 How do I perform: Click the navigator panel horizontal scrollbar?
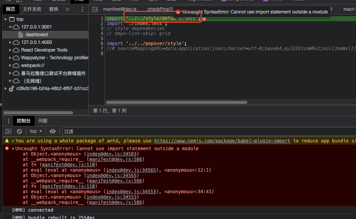[38, 113]
